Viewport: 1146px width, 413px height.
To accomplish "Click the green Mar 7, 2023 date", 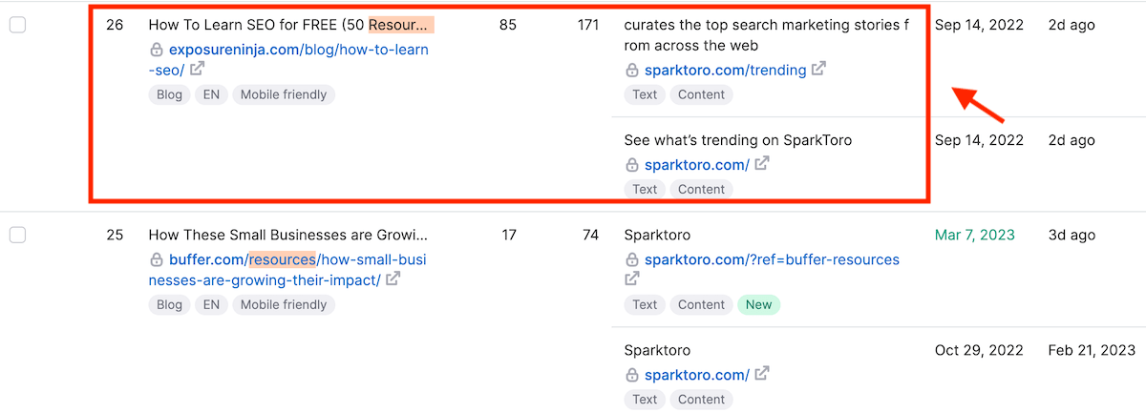I will pyautogui.click(x=975, y=235).
